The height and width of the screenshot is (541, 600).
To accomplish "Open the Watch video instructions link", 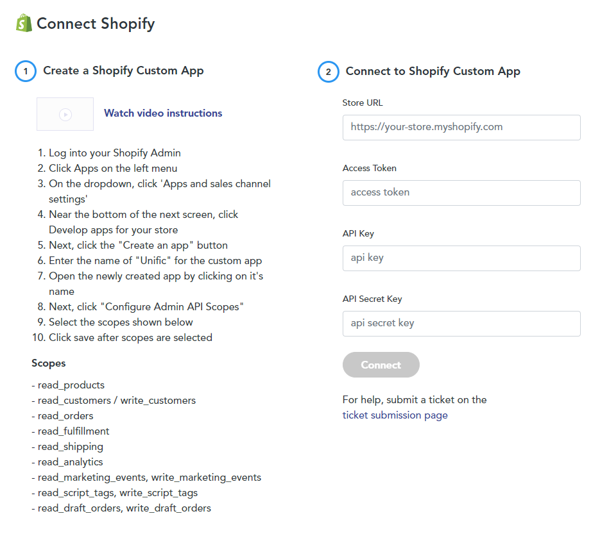I will (x=163, y=113).
